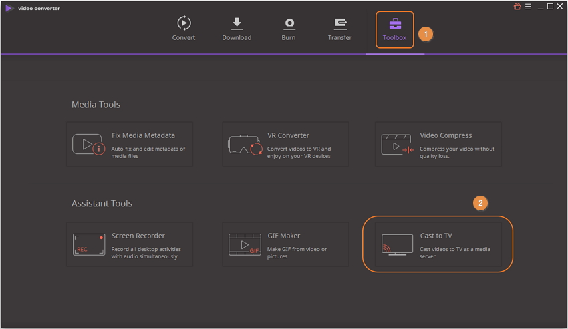Launch Cast to TV title

pos(436,236)
